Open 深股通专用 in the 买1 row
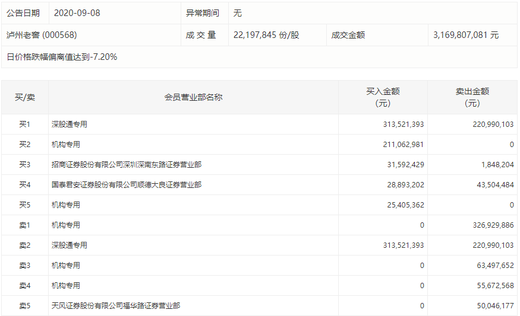Screen dimensions: 520x316 [x=70, y=125]
